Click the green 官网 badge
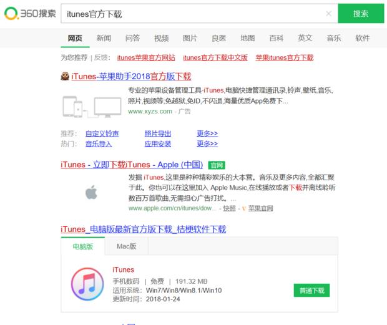The height and width of the screenshot is (325, 387). [217, 165]
